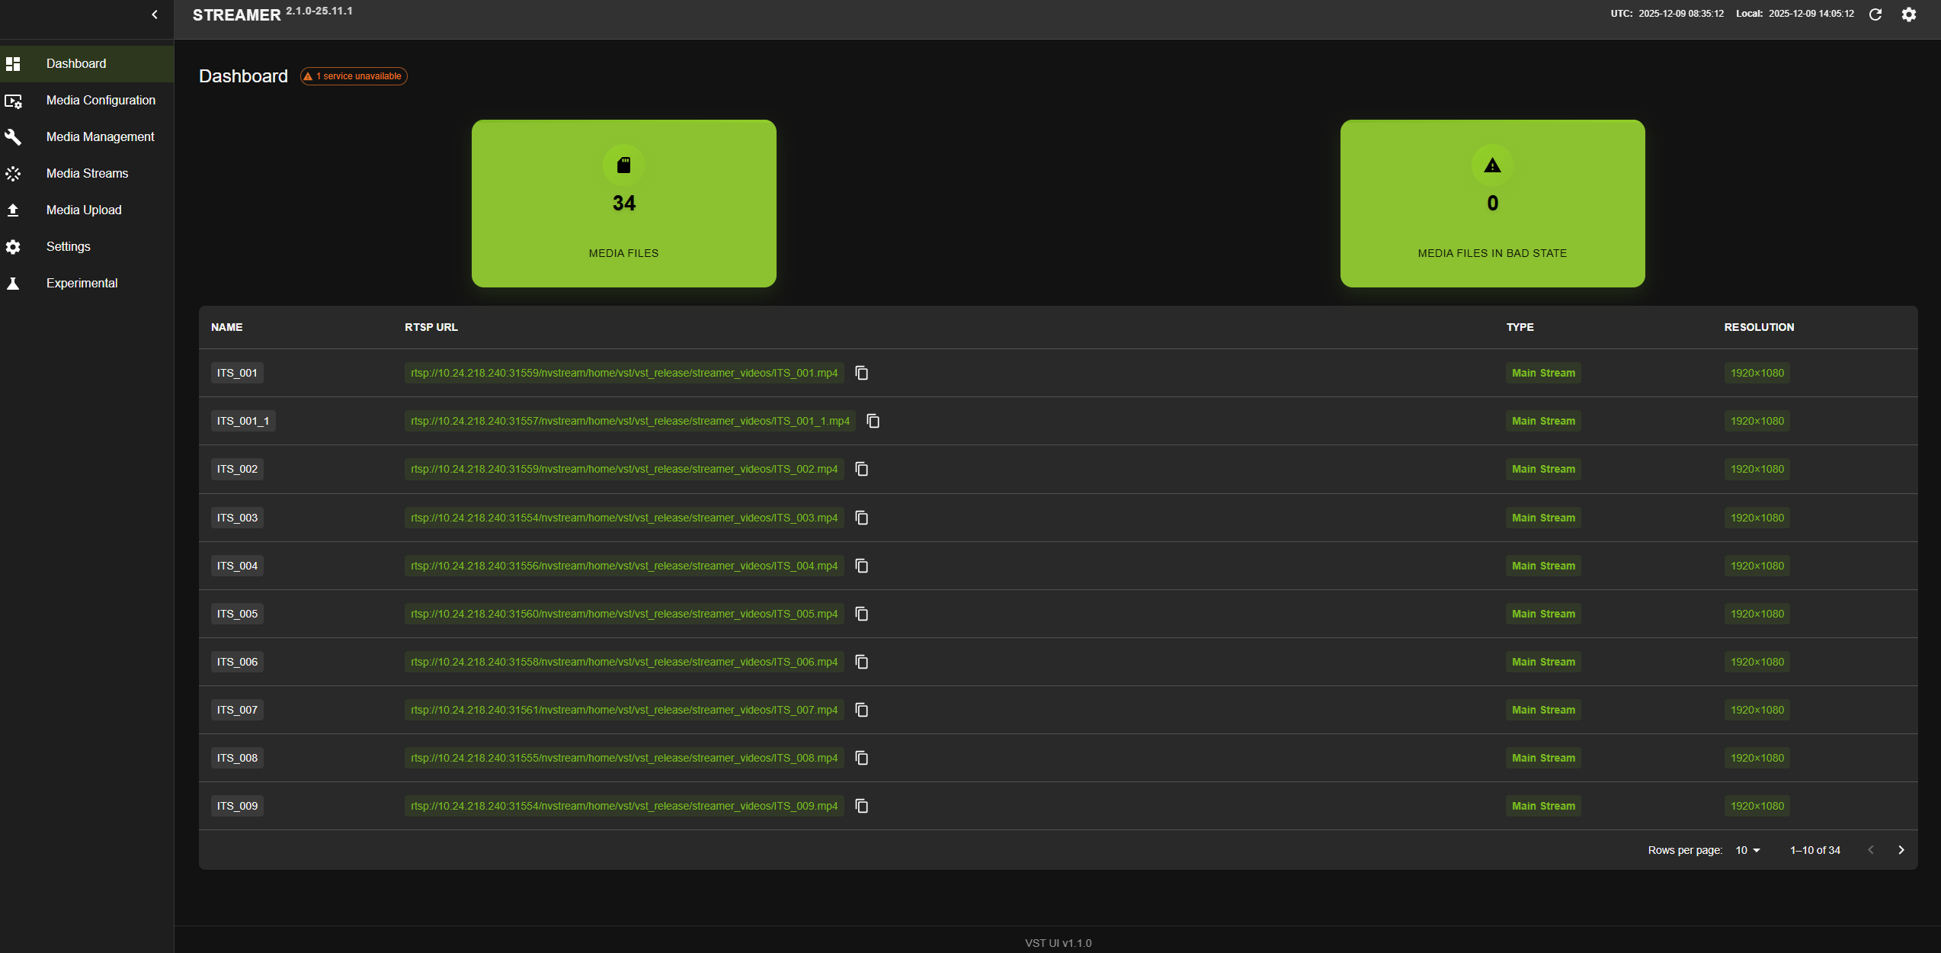
Task: Refresh the page with the reload icon
Action: tap(1875, 14)
